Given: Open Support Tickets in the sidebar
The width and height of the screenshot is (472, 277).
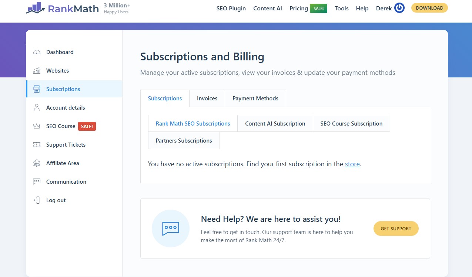Looking at the screenshot, I should (66, 145).
